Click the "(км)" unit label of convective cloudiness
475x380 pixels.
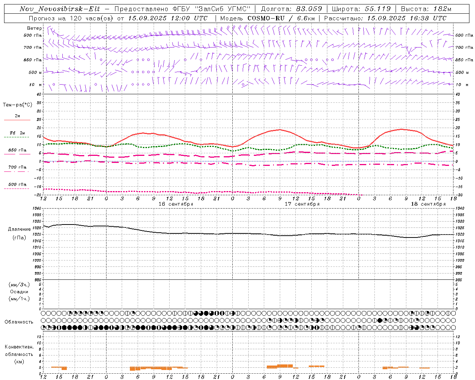point(19,361)
